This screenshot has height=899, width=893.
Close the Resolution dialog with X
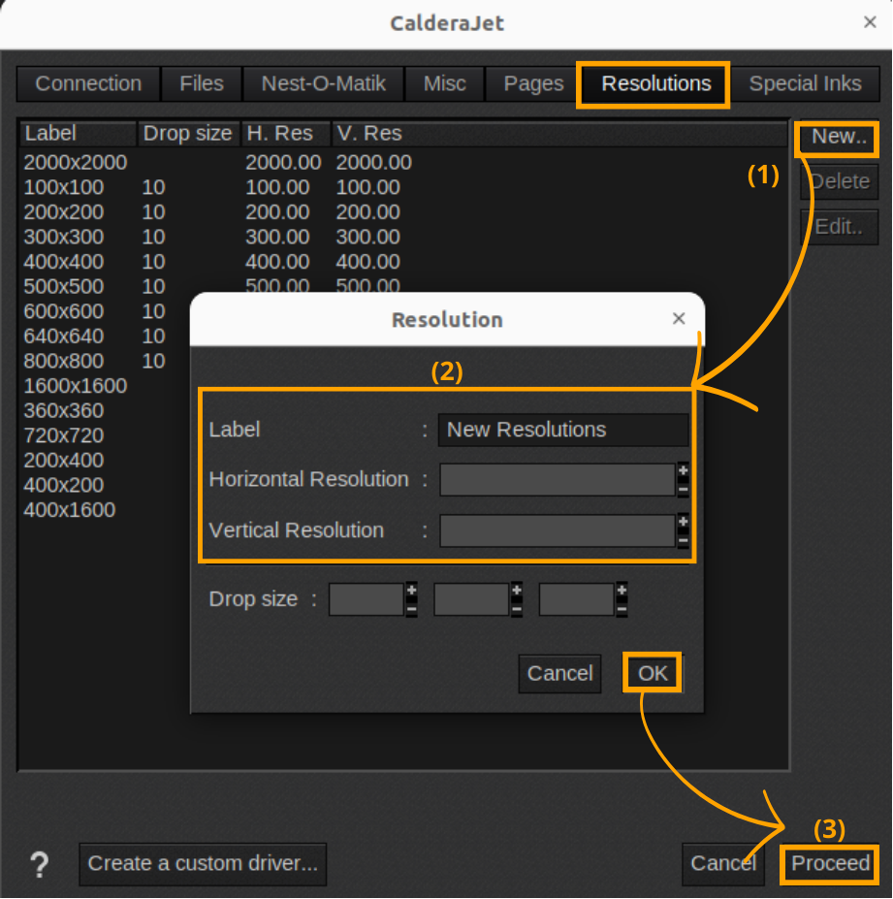tap(679, 319)
